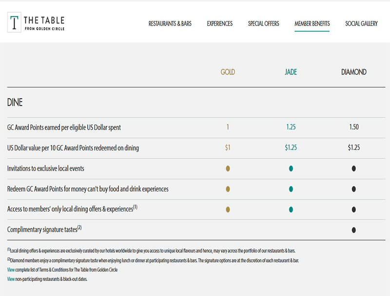The height and width of the screenshot is (296, 390).
Task: Open the Experiences menu item
Action: pyautogui.click(x=220, y=23)
